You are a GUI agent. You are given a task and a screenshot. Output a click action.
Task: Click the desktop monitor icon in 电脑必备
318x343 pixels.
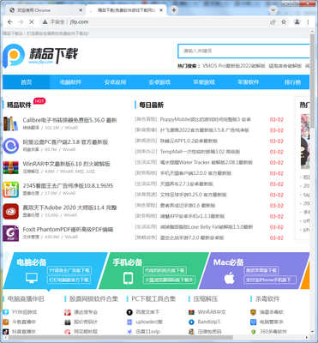(32, 278)
